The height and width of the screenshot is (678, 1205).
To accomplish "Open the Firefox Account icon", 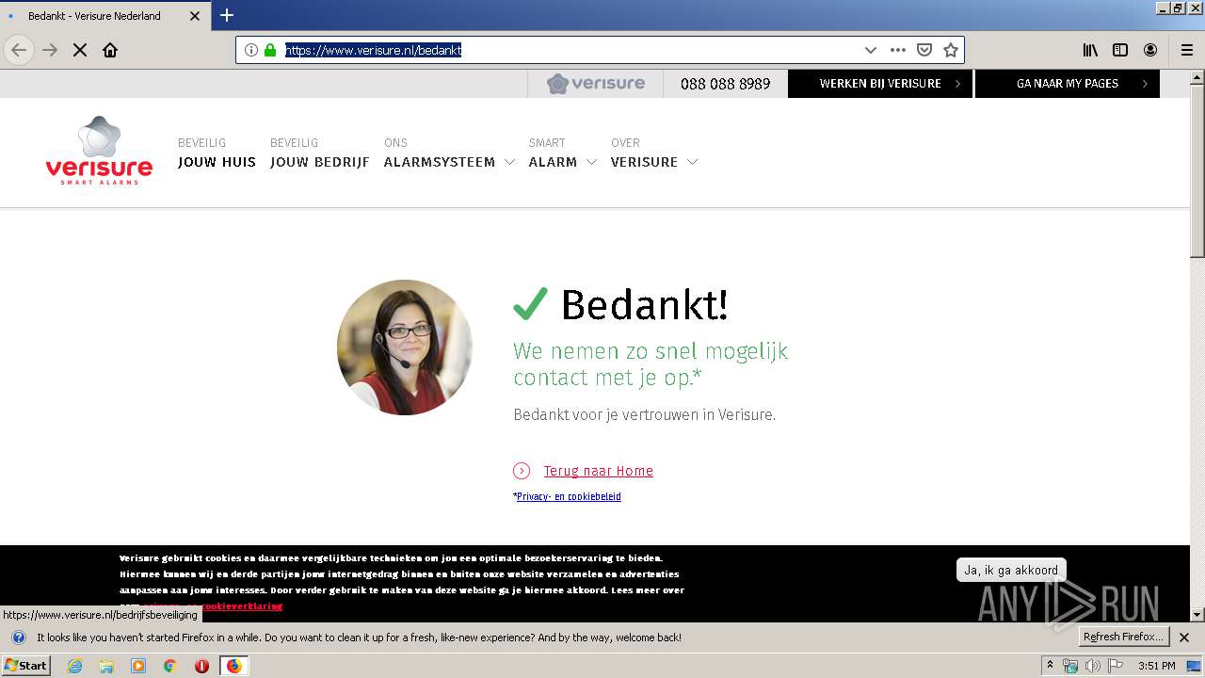I will click(x=1150, y=50).
